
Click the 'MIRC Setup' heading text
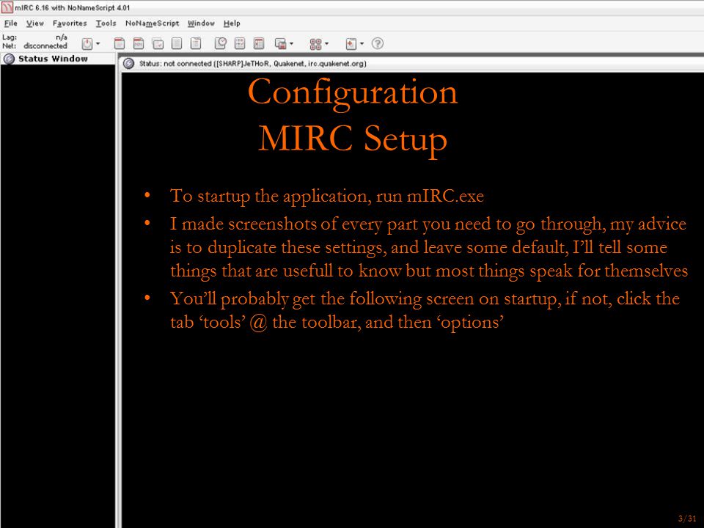353,139
